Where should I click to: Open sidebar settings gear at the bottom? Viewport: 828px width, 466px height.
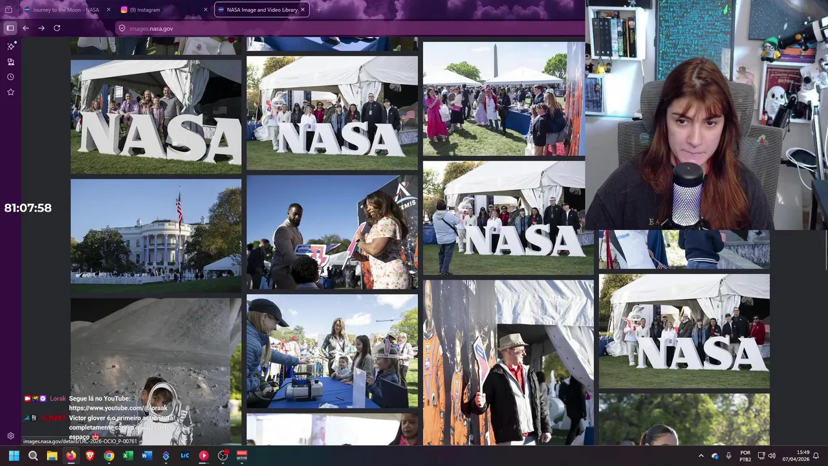10,436
